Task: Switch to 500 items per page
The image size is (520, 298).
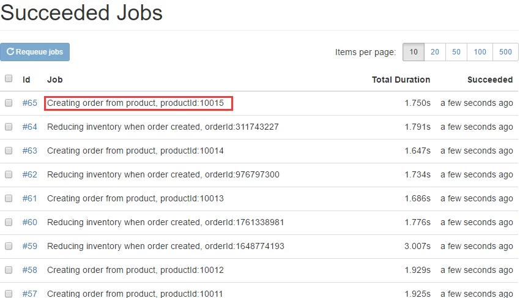Action: pos(505,52)
